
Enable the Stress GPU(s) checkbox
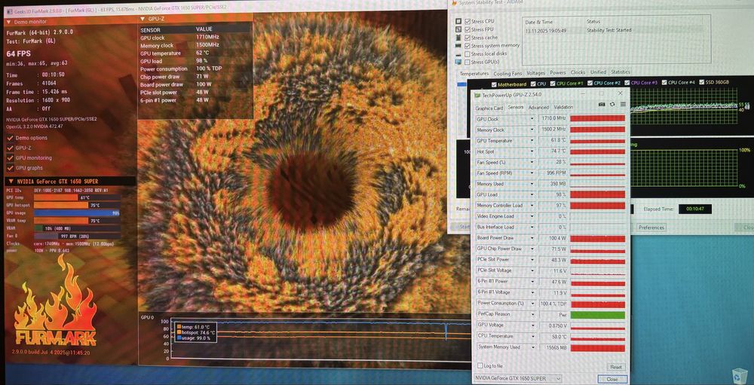pyautogui.click(x=467, y=62)
